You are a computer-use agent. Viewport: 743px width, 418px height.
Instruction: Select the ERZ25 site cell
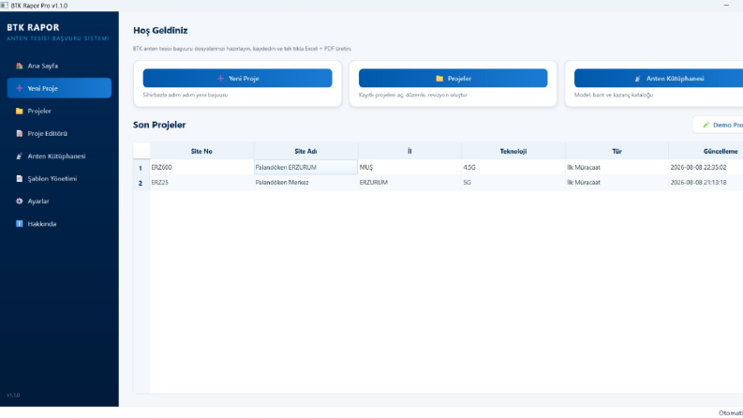pyautogui.click(x=201, y=183)
